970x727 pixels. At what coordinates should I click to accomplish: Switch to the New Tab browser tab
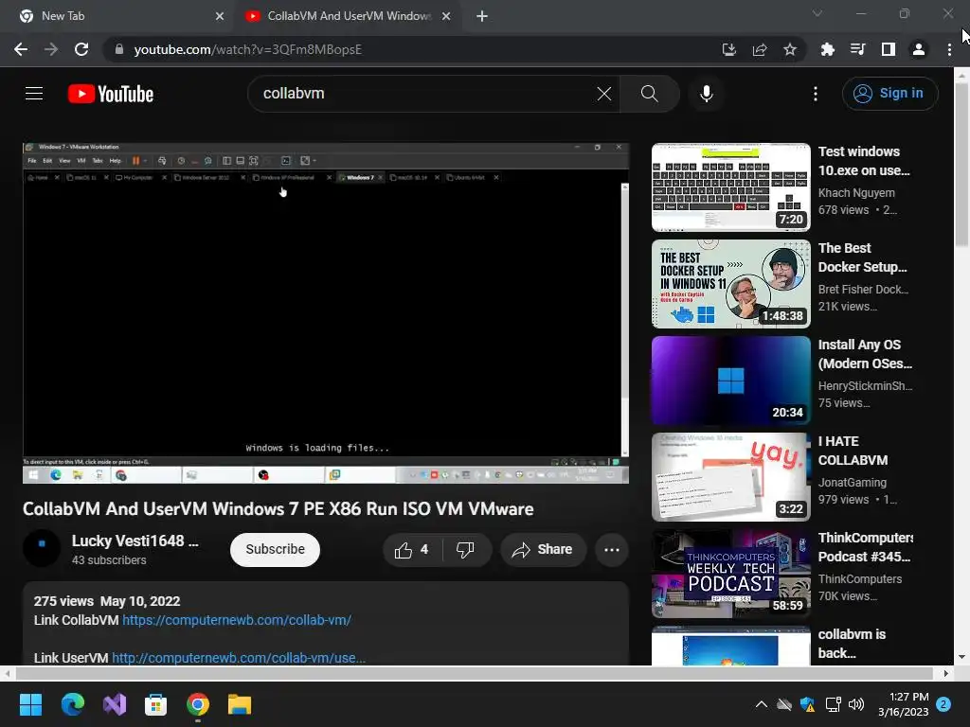click(x=117, y=16)
